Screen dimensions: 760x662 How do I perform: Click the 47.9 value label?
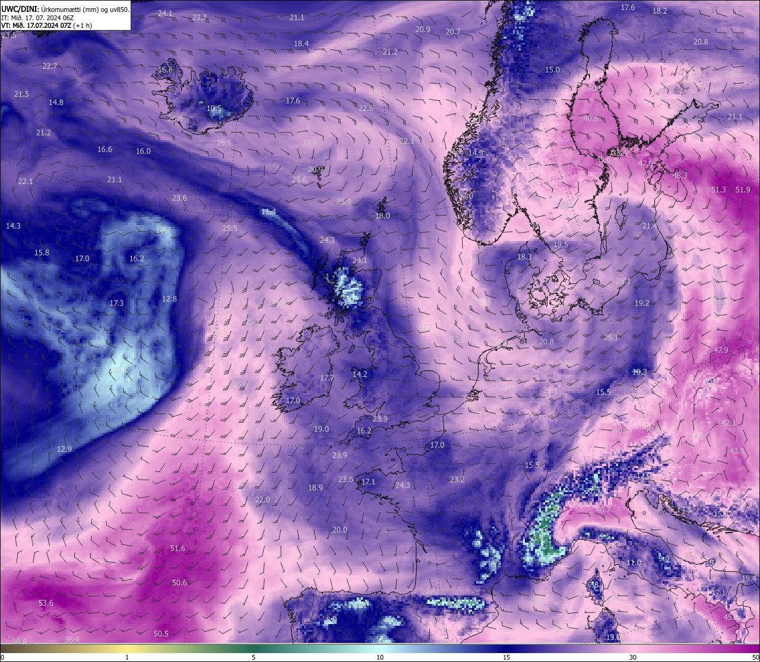pyautogui.click(x=721, y=350)
